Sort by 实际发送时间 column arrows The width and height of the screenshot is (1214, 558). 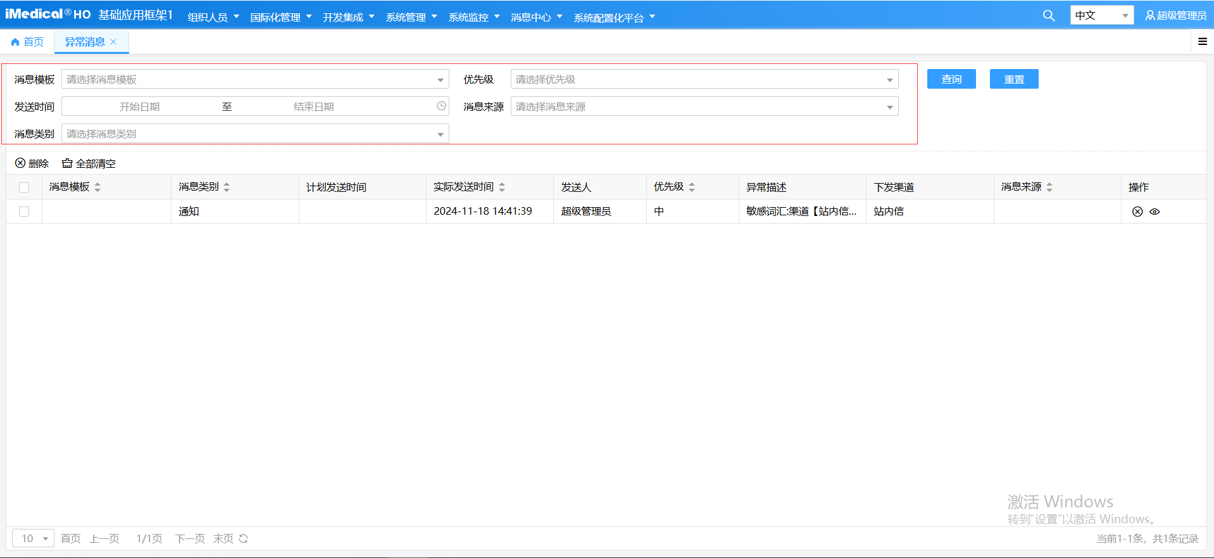[x=502, y=187]
